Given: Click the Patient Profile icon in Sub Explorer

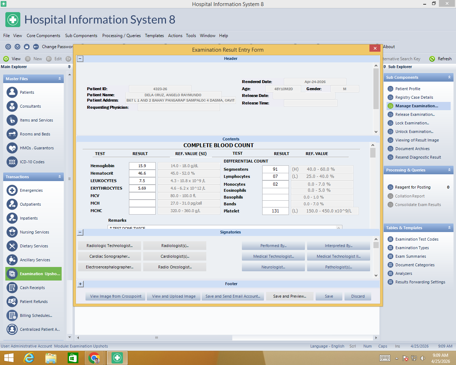Looking at the screenshot, I should (x=390, y=89).
